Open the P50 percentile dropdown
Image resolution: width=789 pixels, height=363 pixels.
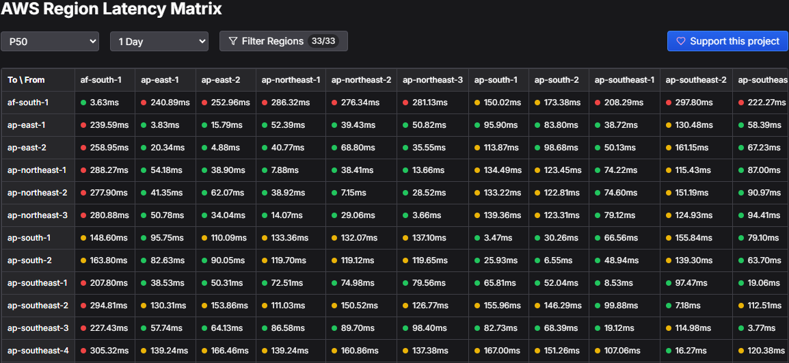click(x=50, y=41)
